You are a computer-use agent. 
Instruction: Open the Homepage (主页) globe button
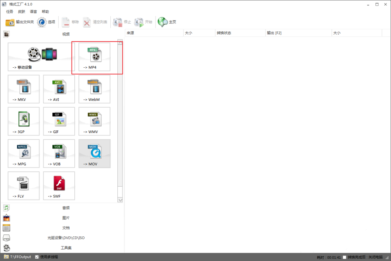pos(167,22)
